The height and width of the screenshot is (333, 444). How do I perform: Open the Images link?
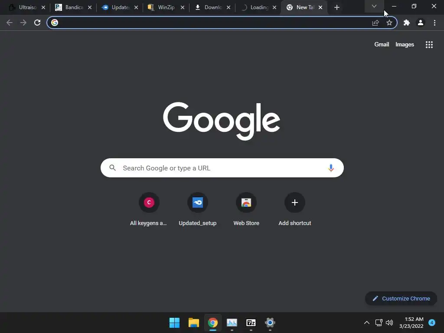tap(405, 45)
